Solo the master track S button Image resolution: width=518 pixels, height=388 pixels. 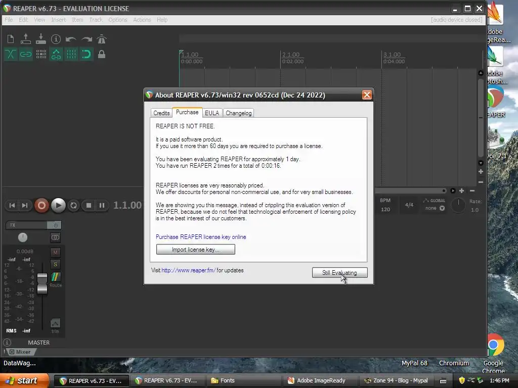click(55, 264)
